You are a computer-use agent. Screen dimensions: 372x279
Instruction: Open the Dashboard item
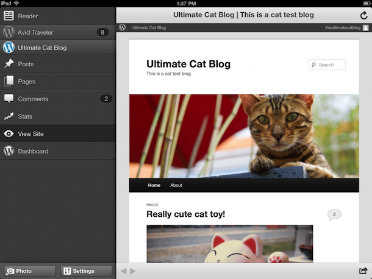click(x=58, y=151)
